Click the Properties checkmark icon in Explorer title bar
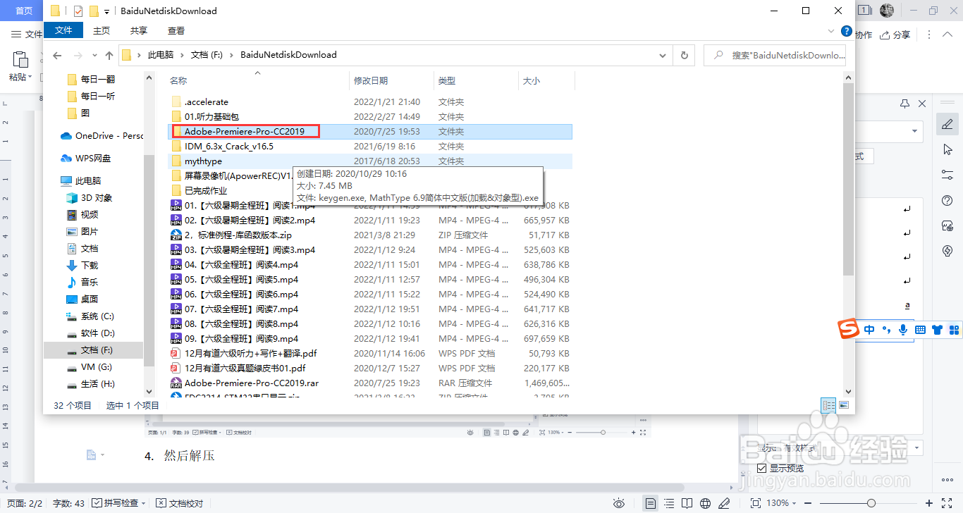The image size is (963, 513). pyautogui.click(x=78, y=11)
